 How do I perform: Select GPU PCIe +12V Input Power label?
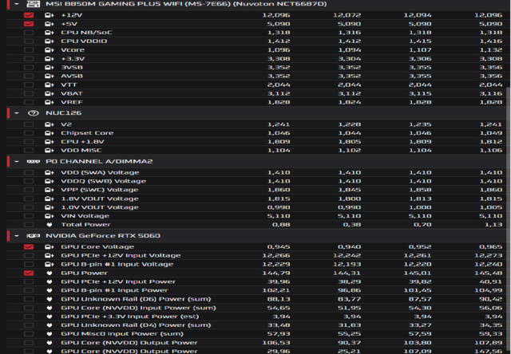coord(118,281)
